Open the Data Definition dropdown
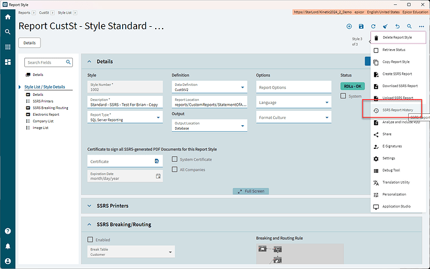 [242, 87]
